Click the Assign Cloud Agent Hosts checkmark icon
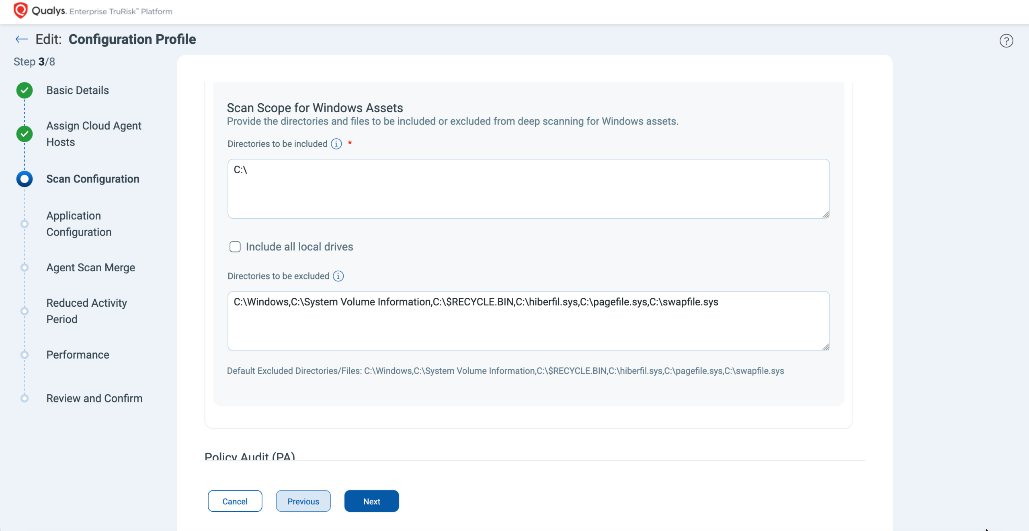 tap(24, 134)
